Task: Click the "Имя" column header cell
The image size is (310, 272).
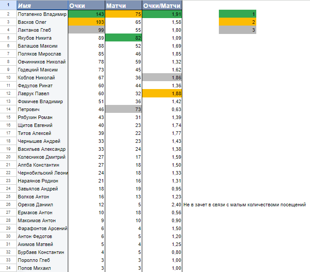Action: click(x=42, y=6)
